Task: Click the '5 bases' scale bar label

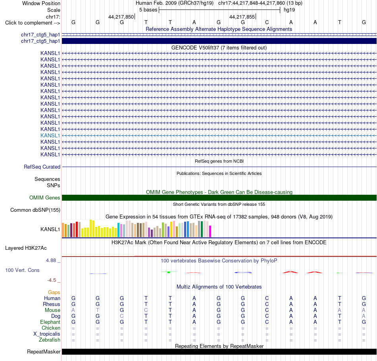Action: pos(148,10)
